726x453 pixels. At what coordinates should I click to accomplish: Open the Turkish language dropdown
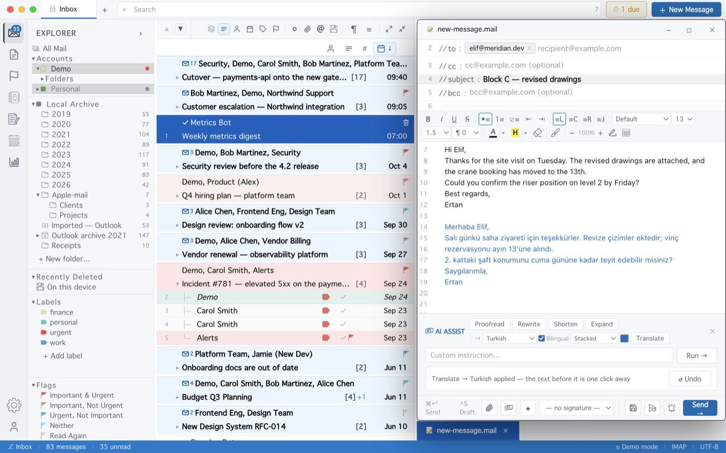coord(510,338)
